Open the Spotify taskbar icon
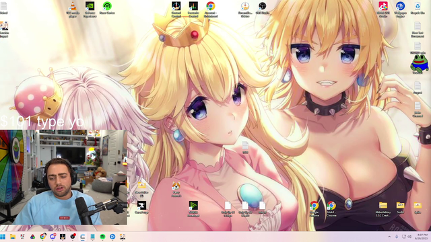431x242 pixels. (x=102, y=237)
